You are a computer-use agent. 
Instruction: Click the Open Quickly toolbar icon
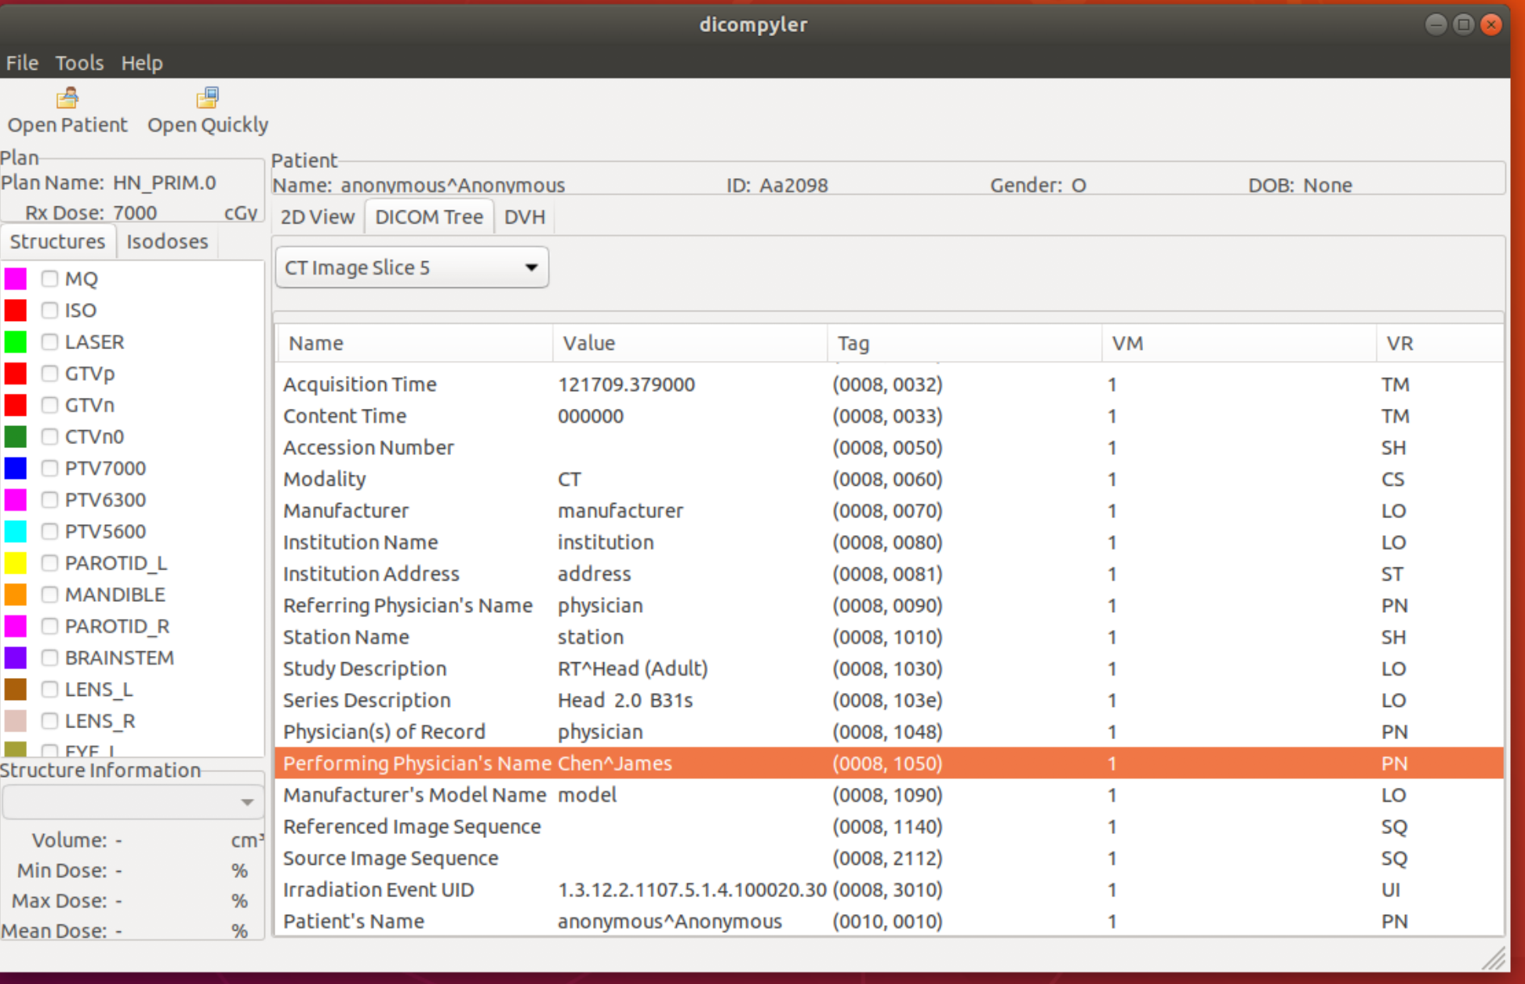tap(207, 98)
